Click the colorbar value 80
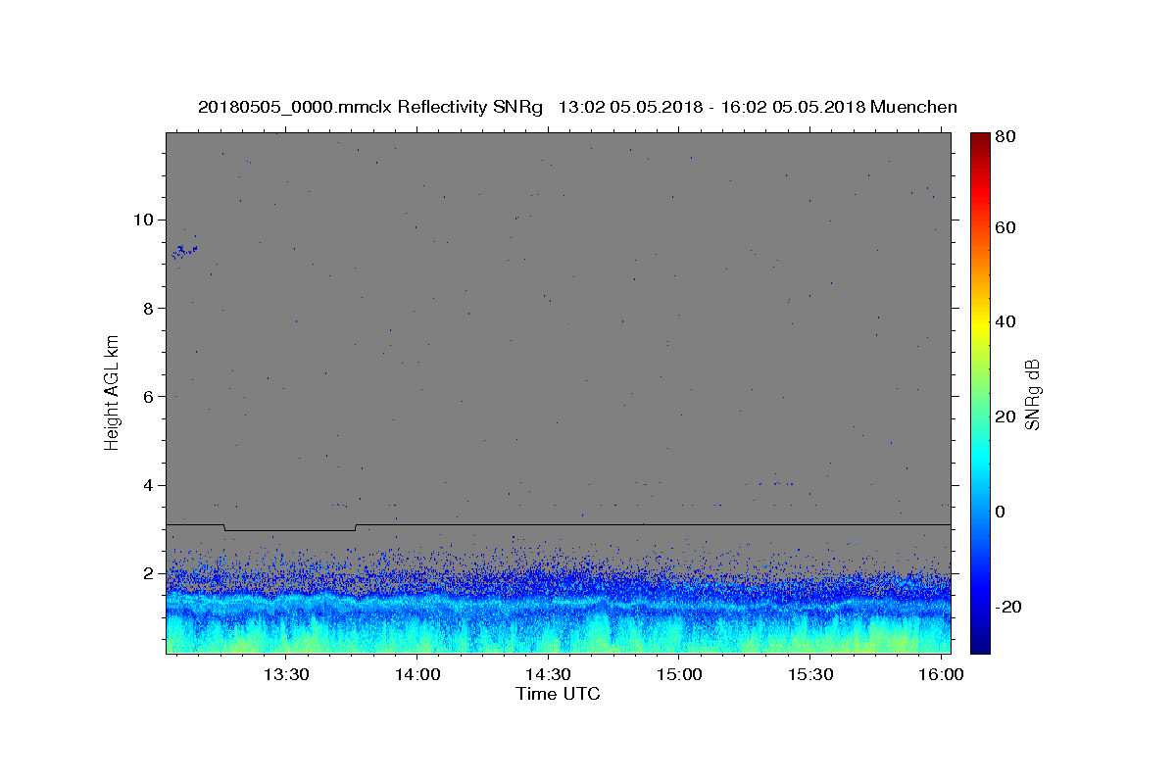This screenshot has height=784, width=1176. (1005, 137)
